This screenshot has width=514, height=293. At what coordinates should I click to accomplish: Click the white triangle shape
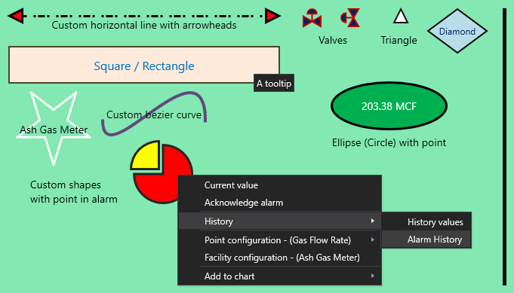coord(401,17)
